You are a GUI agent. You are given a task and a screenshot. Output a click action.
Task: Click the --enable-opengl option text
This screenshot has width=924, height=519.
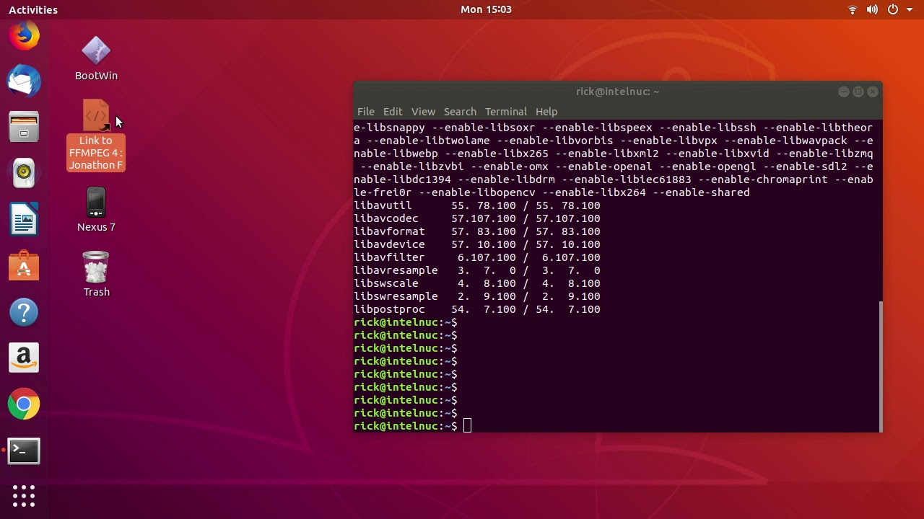tap(705, 167)
